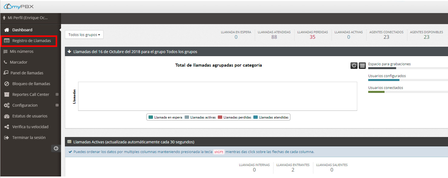Image resolution: width=448 pixels, height=178 pixels.
Task: Click the refresh chart icon
Action: 354,65
